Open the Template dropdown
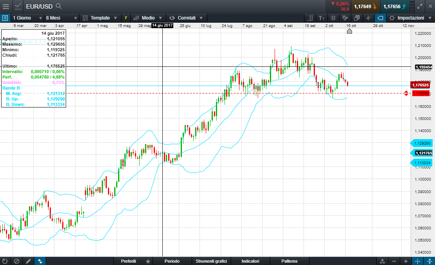This screenshot has height=265, width=435. (x=100, y=18)
